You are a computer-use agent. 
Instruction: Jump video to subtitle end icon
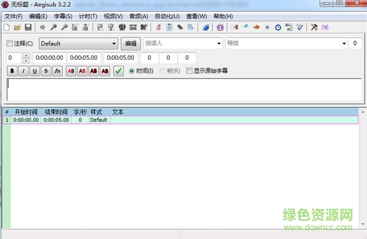(x=85, y=27)
